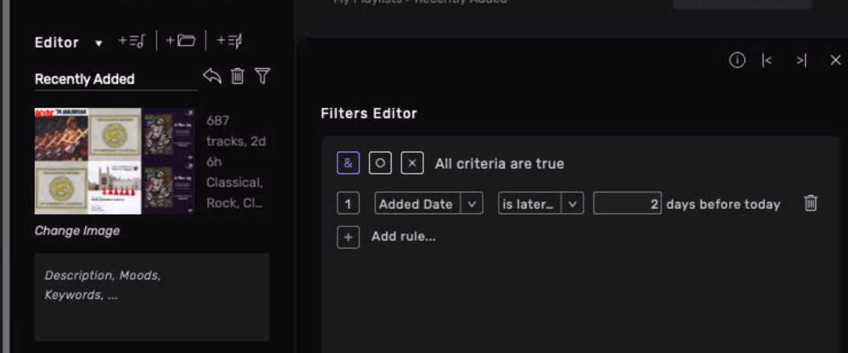This screenshot has height=353, width=848.
Task: Click the info icon in the panel header
Action: 737,61
